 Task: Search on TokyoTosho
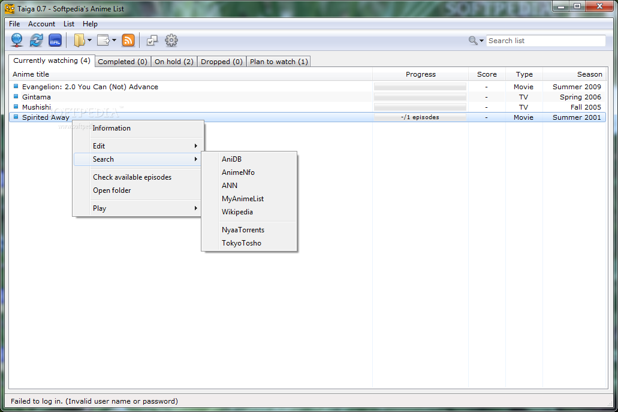249,243
